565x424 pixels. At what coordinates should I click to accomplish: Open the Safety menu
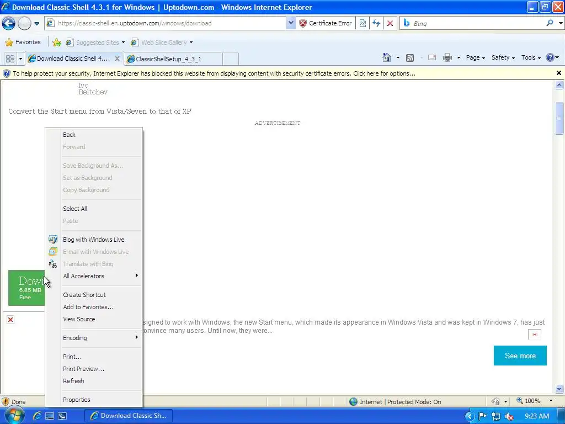pos(503,57)
